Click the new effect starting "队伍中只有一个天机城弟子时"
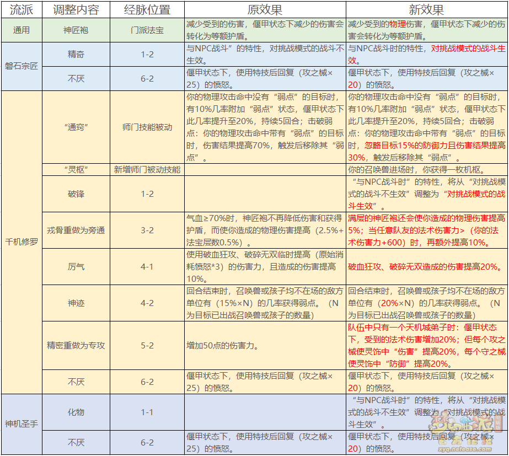Viewport: 509px width, 456px height. [x=426, y=345]
